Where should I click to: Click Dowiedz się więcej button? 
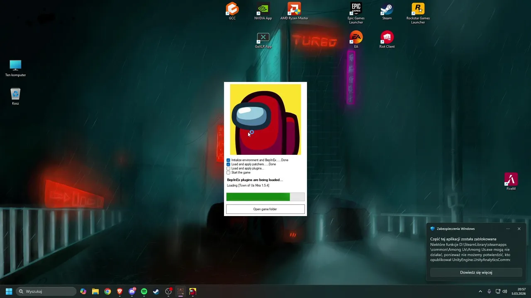point(476,272)
